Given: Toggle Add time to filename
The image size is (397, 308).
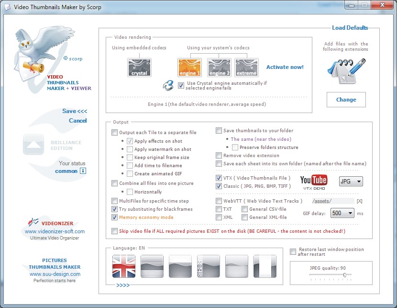Looking at the screenshot, I should [x=130, y=165].
